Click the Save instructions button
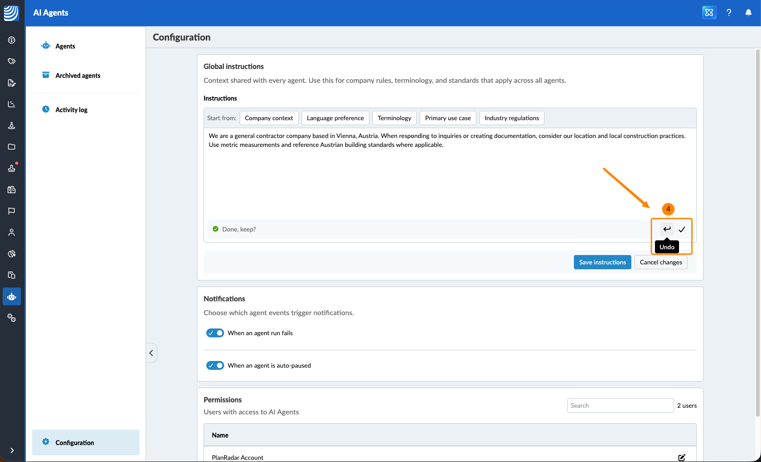The width and height of the screenshot is (761, 462). click(602, 262)
